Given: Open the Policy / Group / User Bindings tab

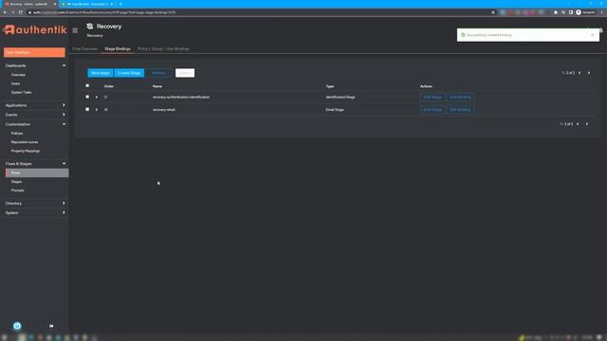Looking at the screenshot, I should click(163, 49).
